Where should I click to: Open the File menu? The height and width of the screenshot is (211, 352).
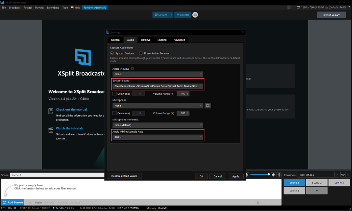[x=4, y=8]
